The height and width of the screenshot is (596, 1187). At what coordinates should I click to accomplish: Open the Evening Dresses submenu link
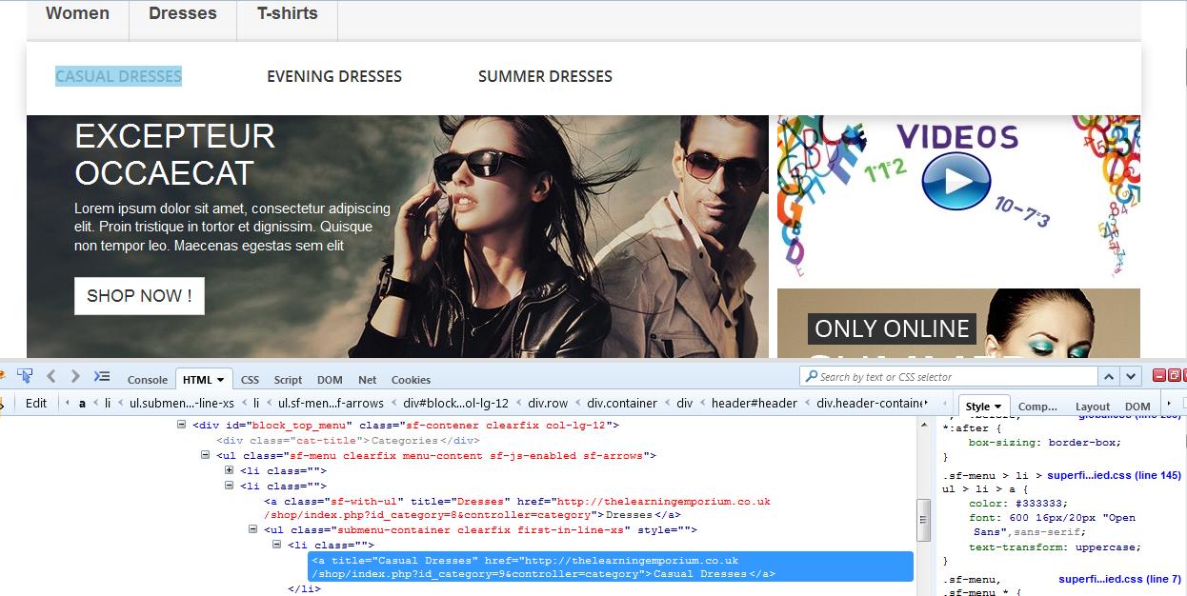click(334, 76)
